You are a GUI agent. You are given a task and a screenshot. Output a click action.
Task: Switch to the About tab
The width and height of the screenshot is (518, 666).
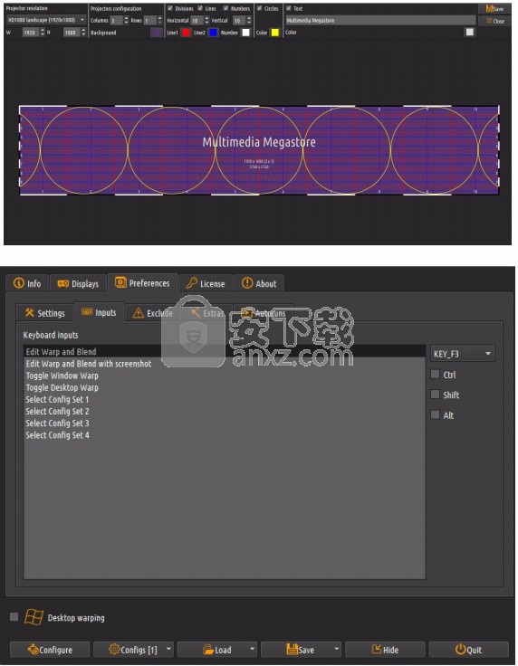coord(259,283)
